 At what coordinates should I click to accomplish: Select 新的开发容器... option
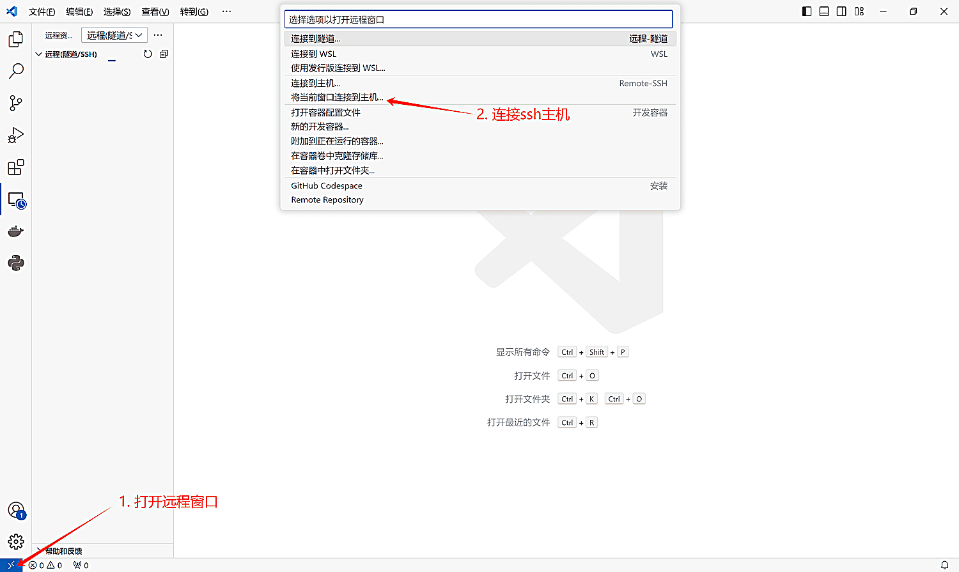pos(480,127)
